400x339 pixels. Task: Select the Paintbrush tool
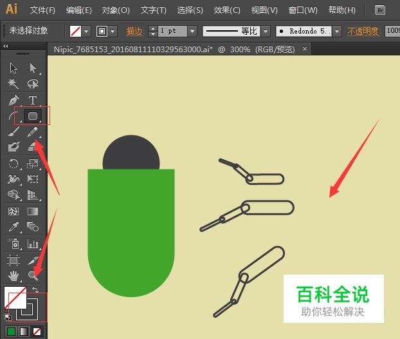(x=14, y=131)
